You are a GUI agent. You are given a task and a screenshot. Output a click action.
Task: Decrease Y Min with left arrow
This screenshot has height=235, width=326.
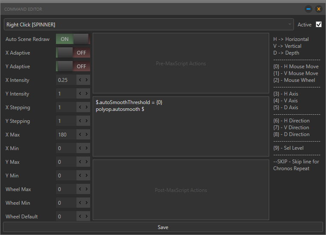point(80,176)
